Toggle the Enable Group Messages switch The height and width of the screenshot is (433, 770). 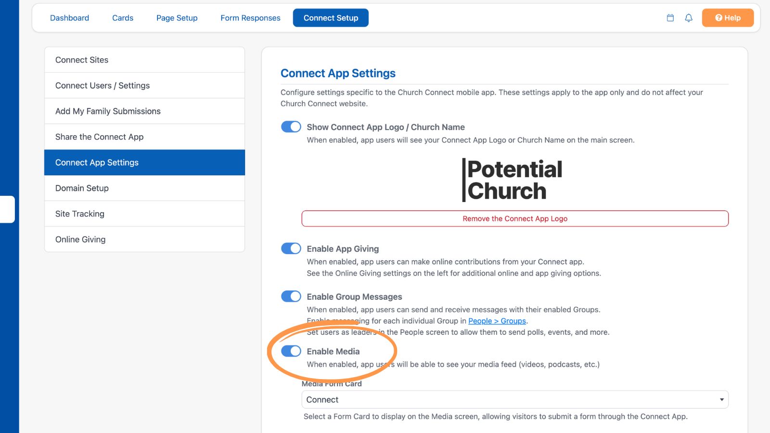click(x=291, y=296)
